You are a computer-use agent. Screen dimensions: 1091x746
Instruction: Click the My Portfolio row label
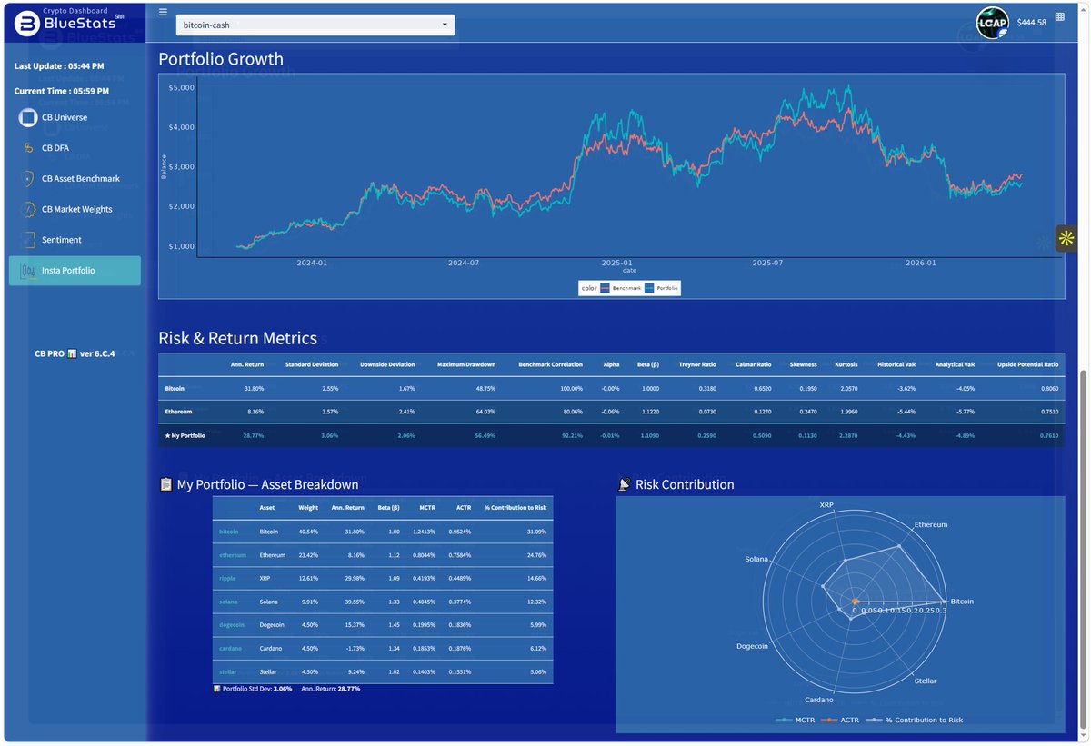click(x=185, y=436)
